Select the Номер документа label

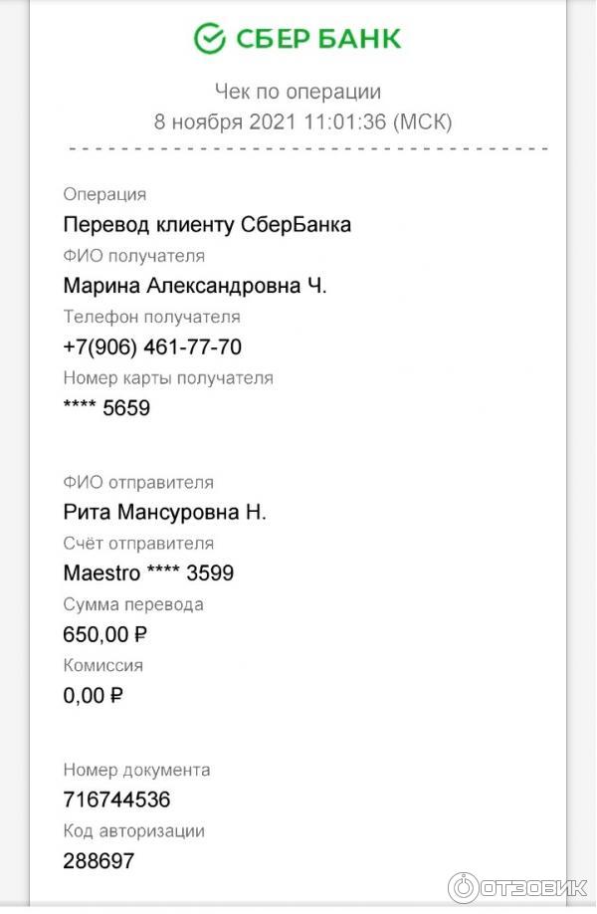click(x=136, y=770)
